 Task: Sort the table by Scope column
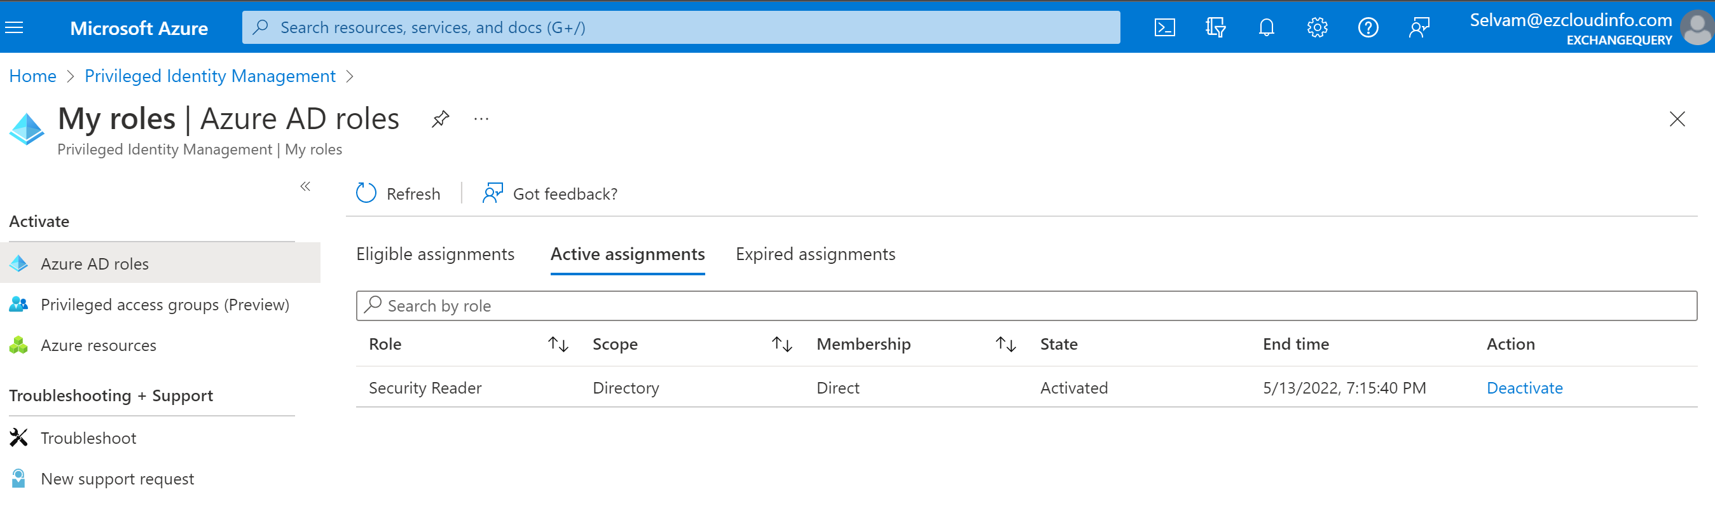[782, 344]
